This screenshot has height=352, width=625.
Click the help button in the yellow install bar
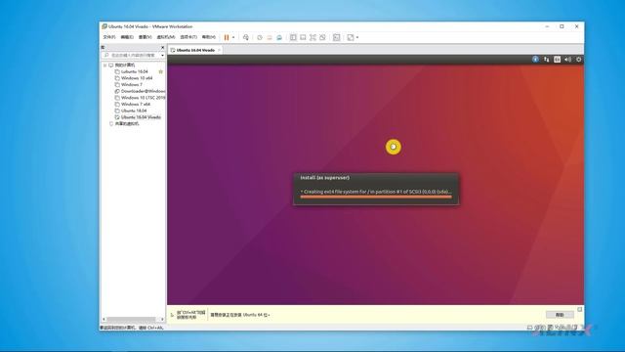pos(560,315)
